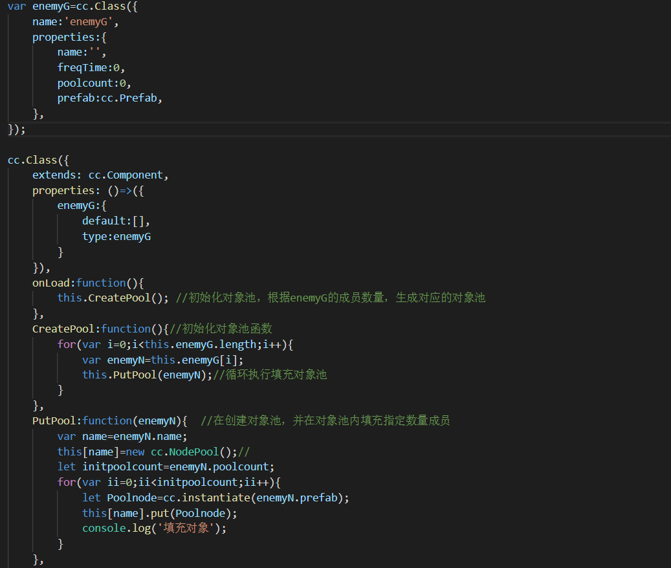This screenshot has width=671, height=568.
Task: Click the cc.instantiate(enemyN.prefab) line
Action: tap(215, 497)
